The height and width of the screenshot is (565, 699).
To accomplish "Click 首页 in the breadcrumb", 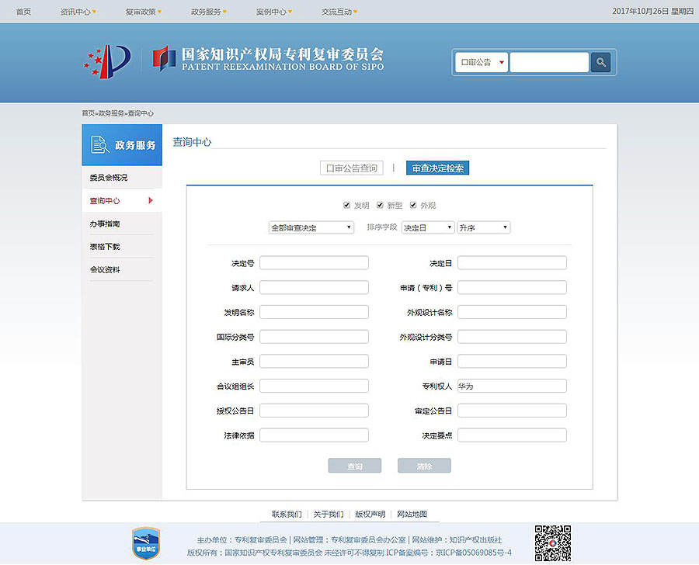I will 88,113.
